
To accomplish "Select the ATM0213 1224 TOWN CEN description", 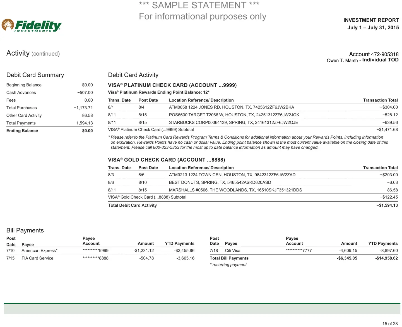I will tap(232, 175).
